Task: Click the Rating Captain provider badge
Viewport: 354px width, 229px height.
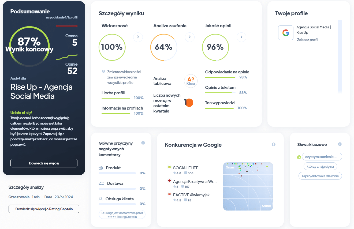Action: point(122,215)
